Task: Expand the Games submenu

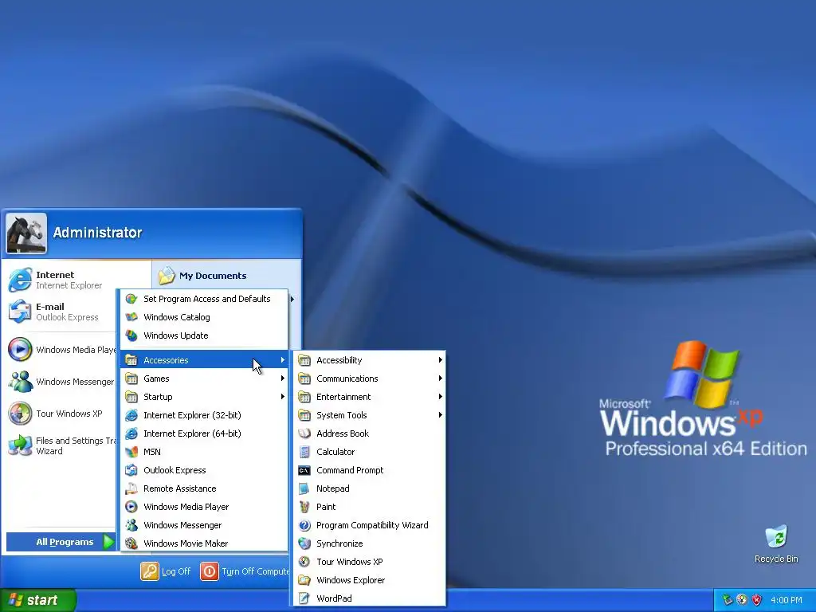Action: click(204, 379)
